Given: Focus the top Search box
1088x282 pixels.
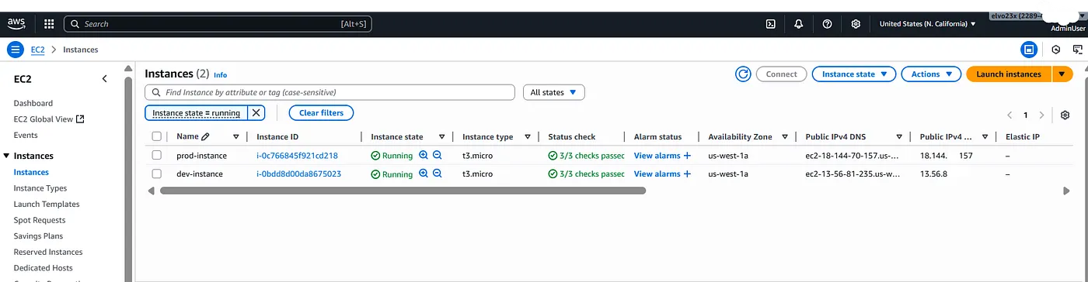Looking at the screenshot, I should point(218,24).
